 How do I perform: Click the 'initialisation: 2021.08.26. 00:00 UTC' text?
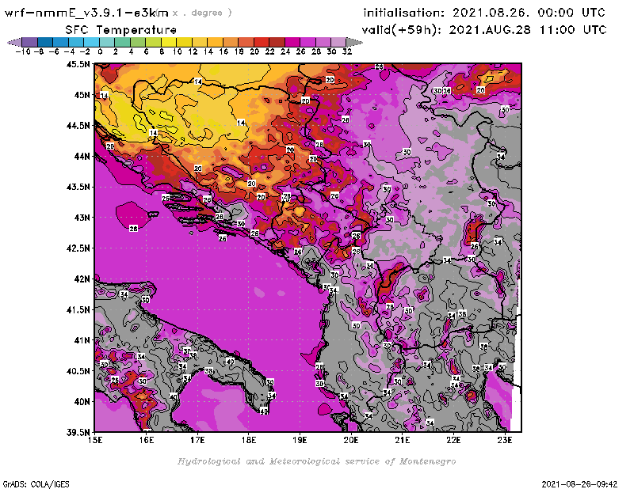pyautogui.click(x=484, y=13)
